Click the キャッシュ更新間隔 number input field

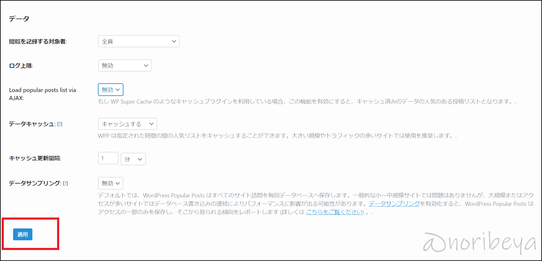108,158
